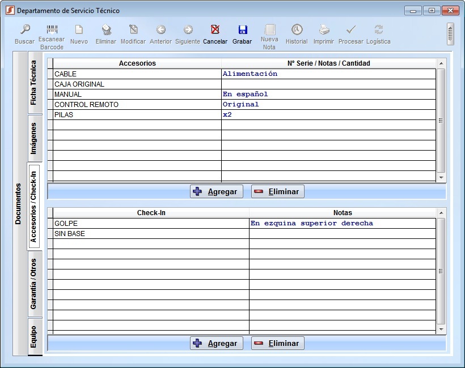Click the Nuevo document icon
This screenshot has width=465, height=368.
(79, 29)
